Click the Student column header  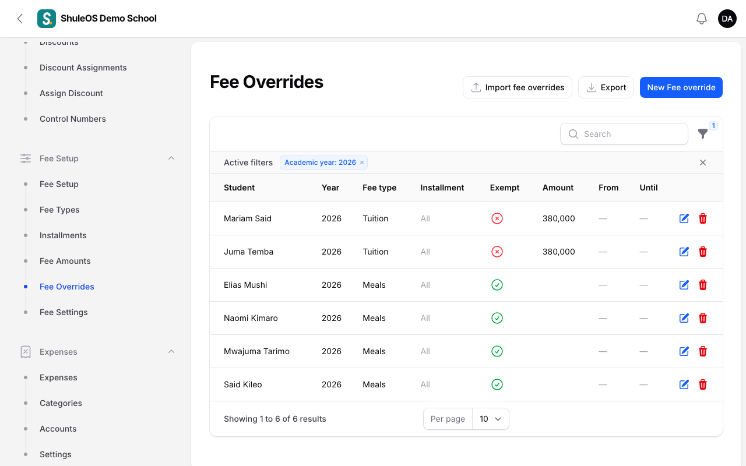point(240,188)
